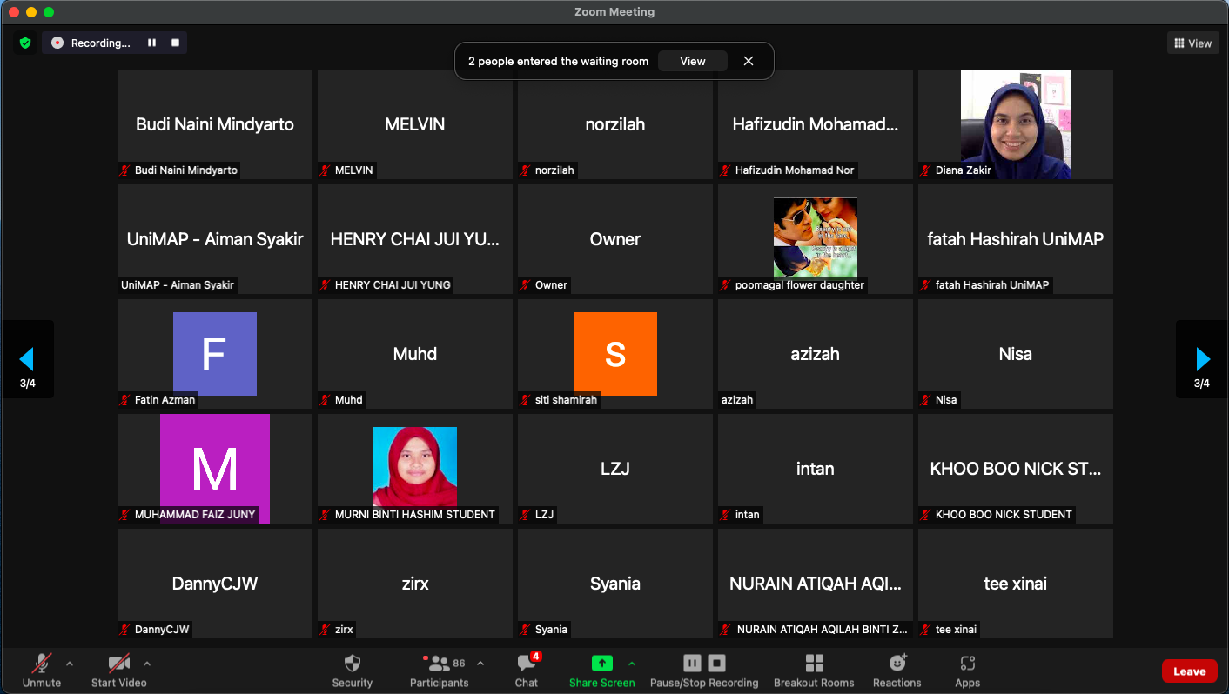Open the Participants panel
Screen dimensions: 1229x694
(440, 664)
